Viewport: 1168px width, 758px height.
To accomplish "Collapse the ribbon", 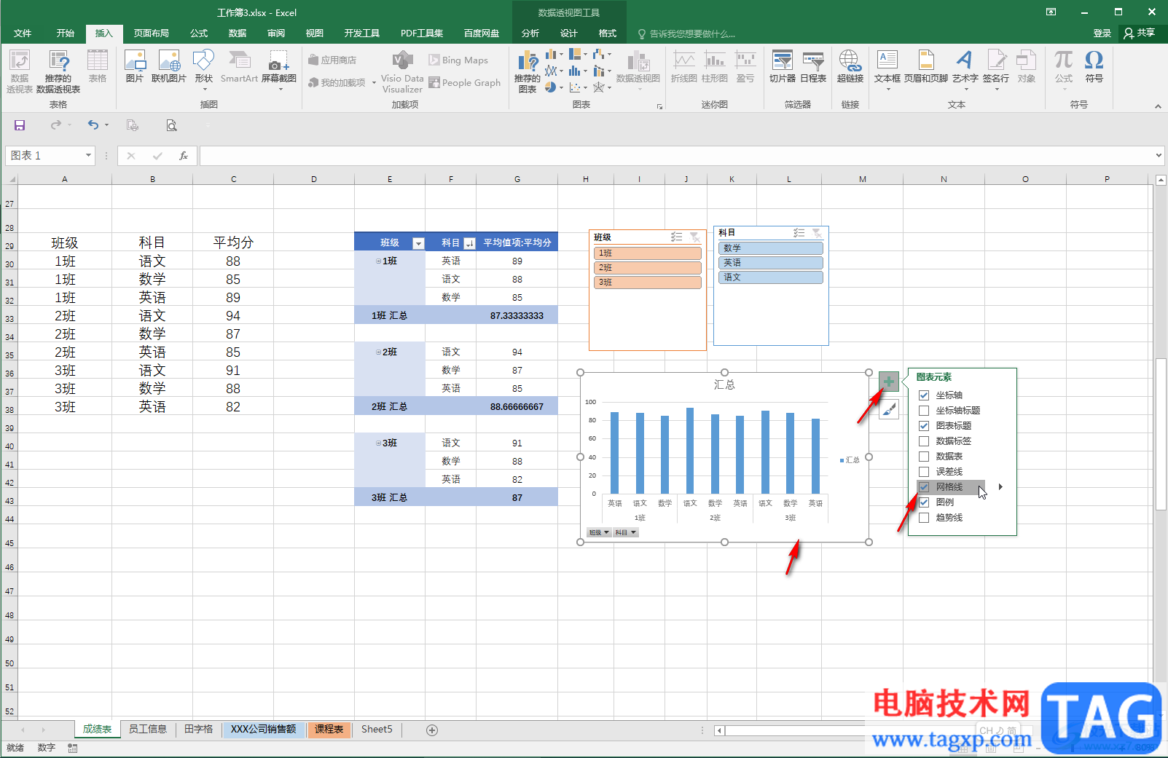I will tap(1158, 106).
